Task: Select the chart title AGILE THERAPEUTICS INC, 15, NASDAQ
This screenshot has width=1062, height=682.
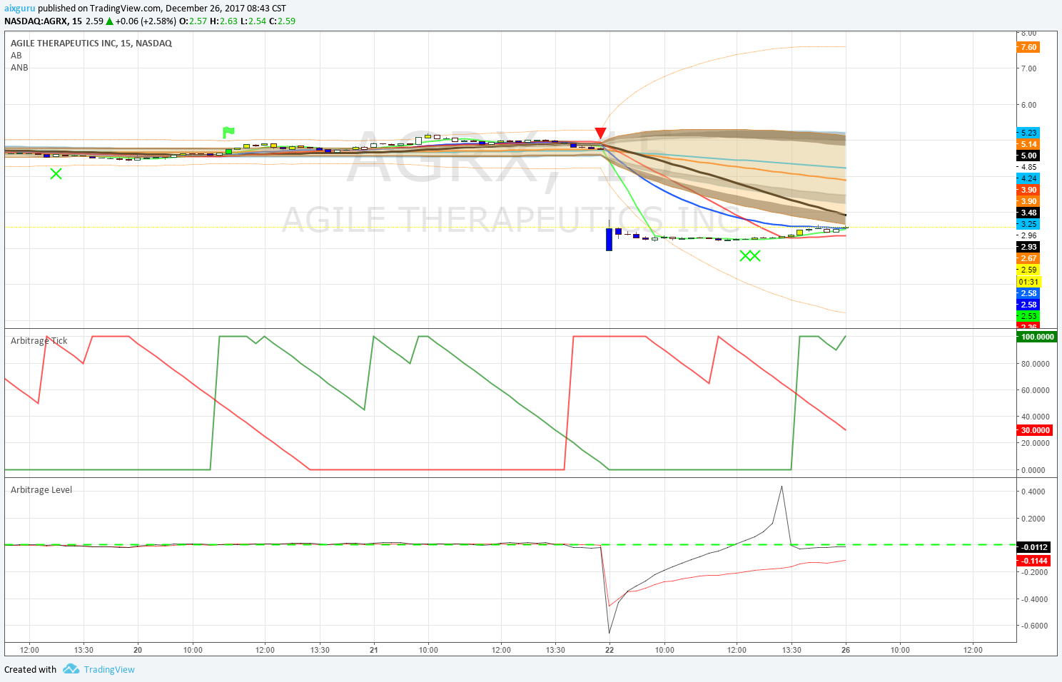Action: pyautogui.click(x=91, y=44)
